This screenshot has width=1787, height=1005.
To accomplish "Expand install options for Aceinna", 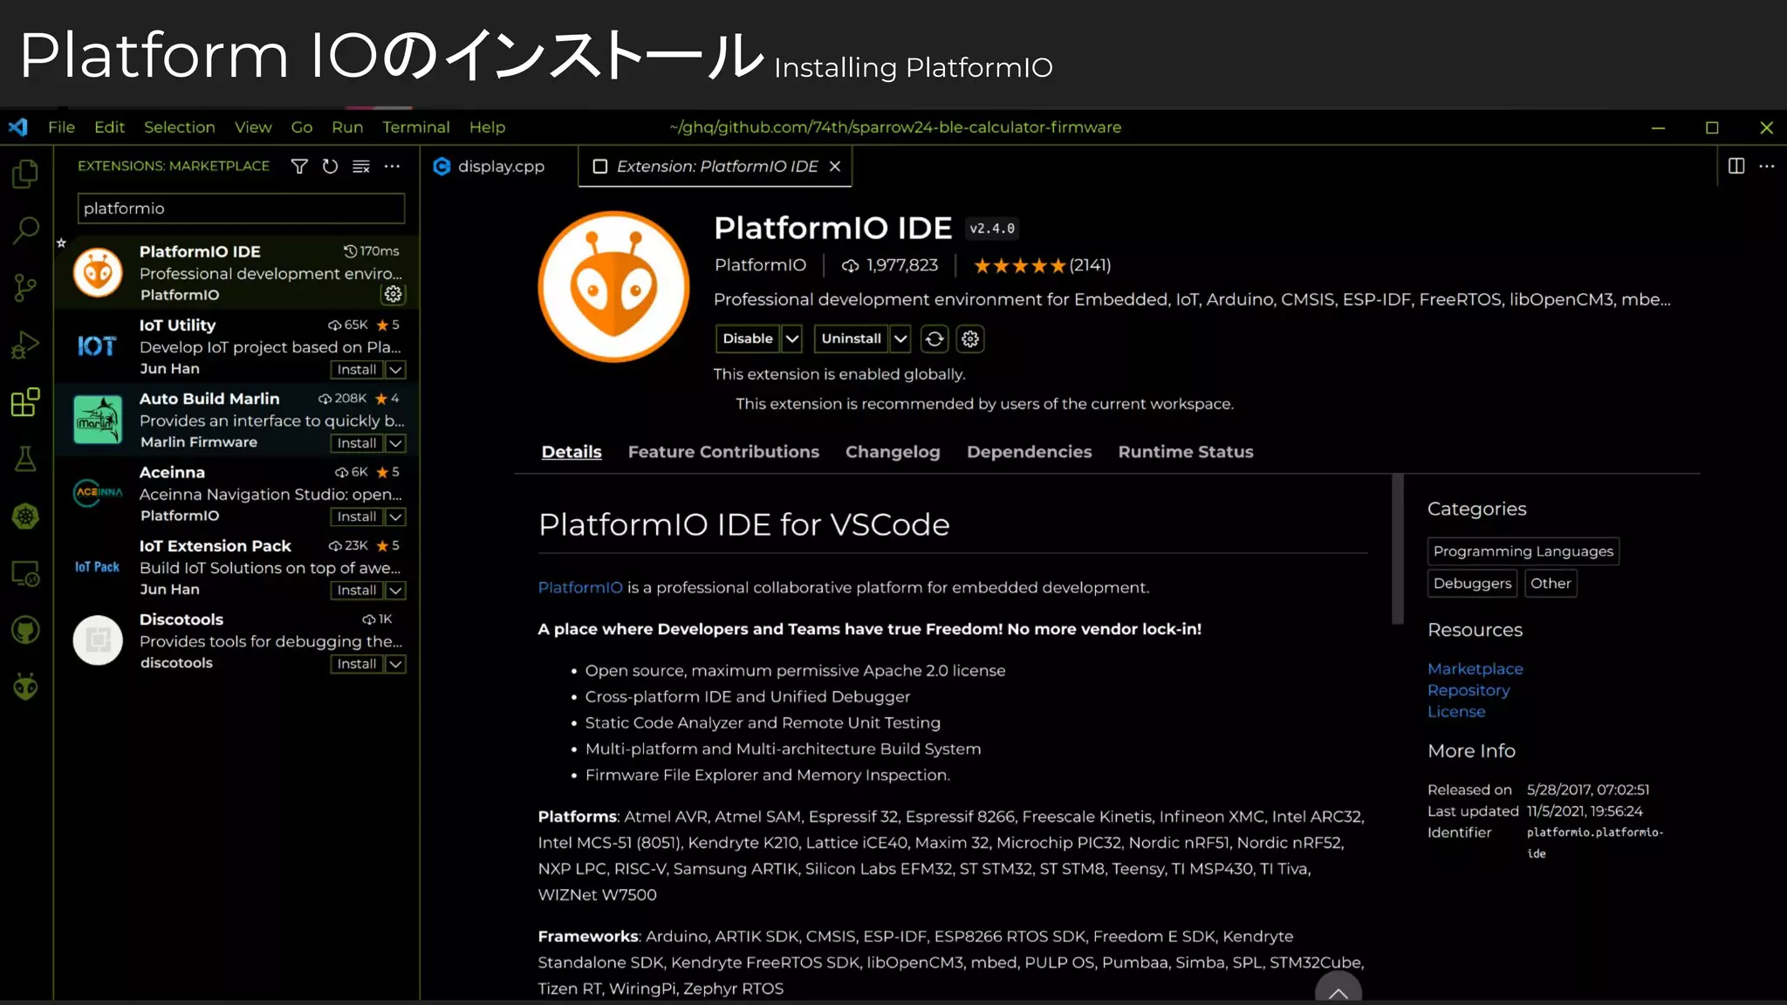I will 395,516.
